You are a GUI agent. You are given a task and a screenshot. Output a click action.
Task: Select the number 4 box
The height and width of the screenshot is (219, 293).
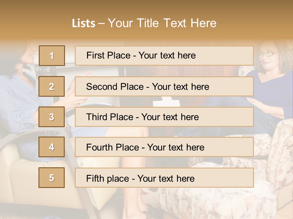(x=52, y=147)
